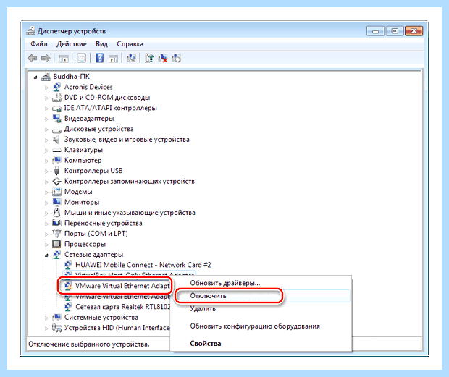Open the Действие menu
This screenshot has width=449, height=377.
click(71, 44)
